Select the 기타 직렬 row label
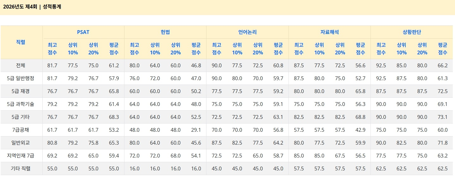 (21, 169)
